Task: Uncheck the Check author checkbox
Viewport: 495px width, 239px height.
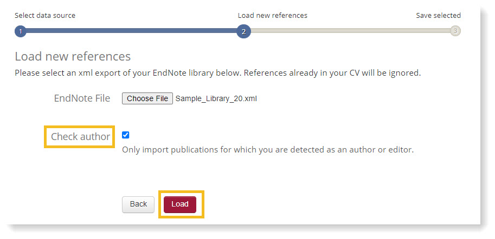Action: (126, 135)
